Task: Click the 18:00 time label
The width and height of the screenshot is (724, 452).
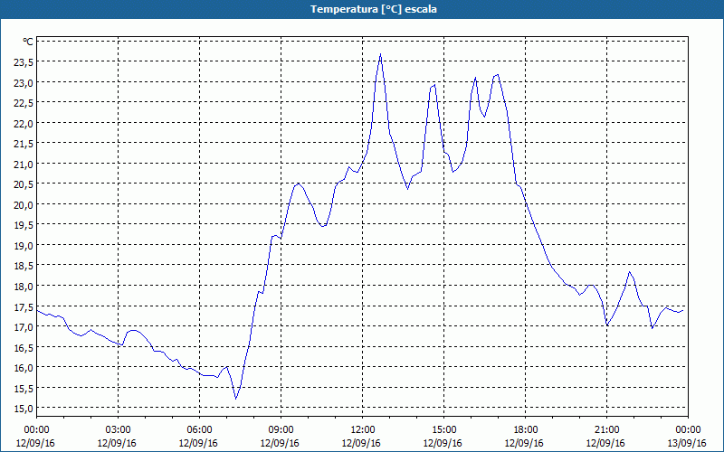Action: click(x=525, y=430)
